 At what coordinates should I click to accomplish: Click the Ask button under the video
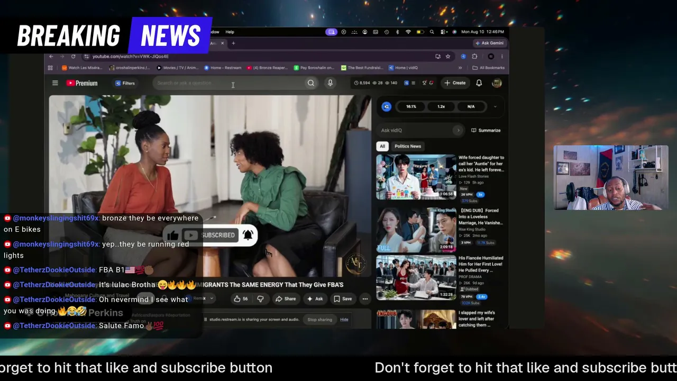(315, 299)
